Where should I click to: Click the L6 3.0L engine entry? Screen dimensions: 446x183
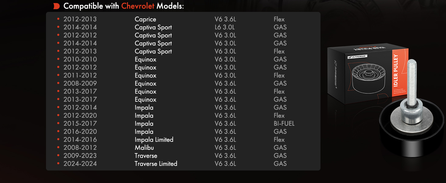(x=225, y=27)
